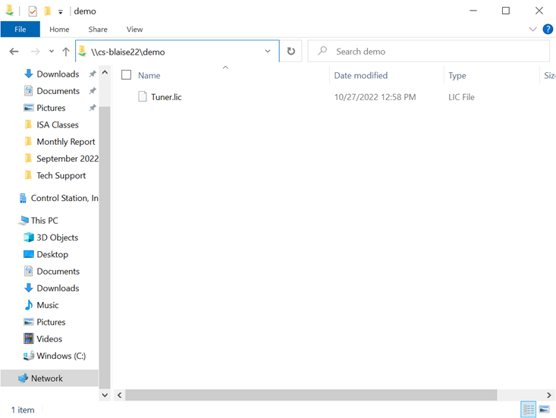Open the Music folder
556x418 pixels.
tap(48, 305)
